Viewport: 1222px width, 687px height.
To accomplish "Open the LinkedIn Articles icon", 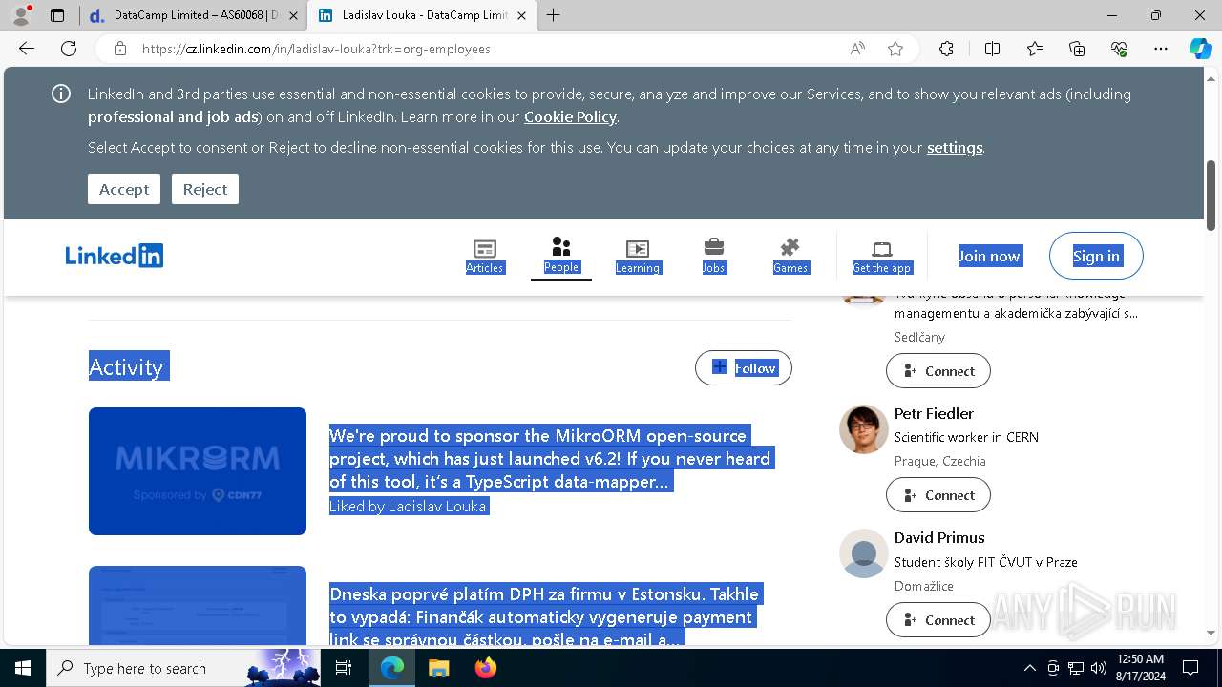I will click(485, 257).
